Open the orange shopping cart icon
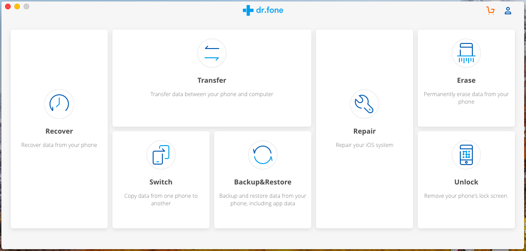 coord(490,11)
